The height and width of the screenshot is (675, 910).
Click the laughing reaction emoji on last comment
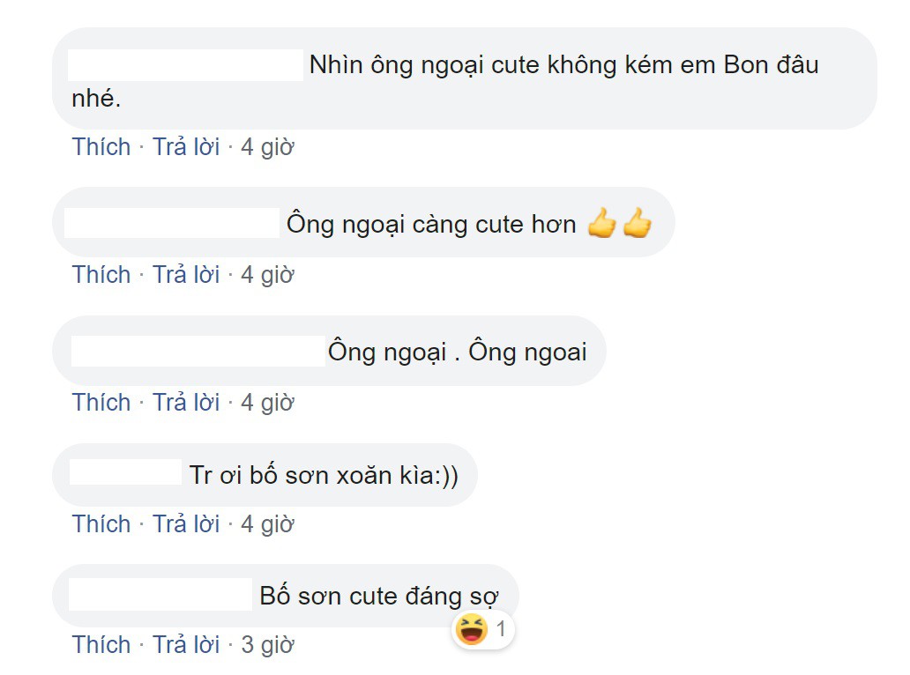pos(471,629)
